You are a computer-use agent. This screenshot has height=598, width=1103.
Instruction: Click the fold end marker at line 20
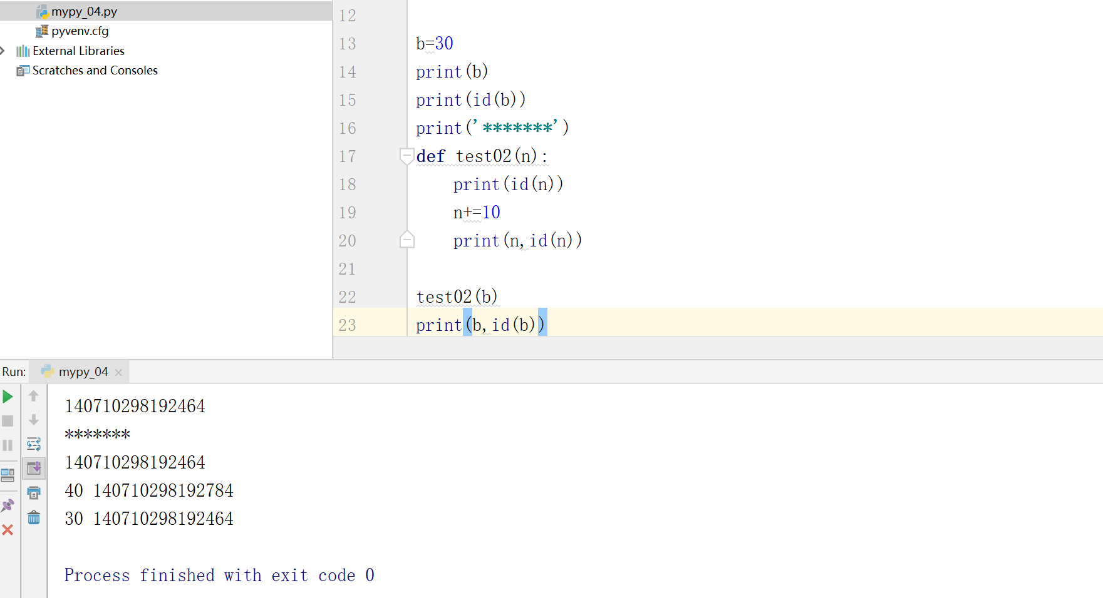coord(407,240)
